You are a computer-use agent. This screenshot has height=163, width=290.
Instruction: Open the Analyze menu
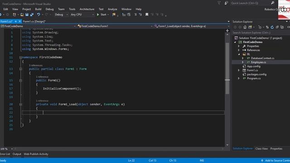coord(112,9)
